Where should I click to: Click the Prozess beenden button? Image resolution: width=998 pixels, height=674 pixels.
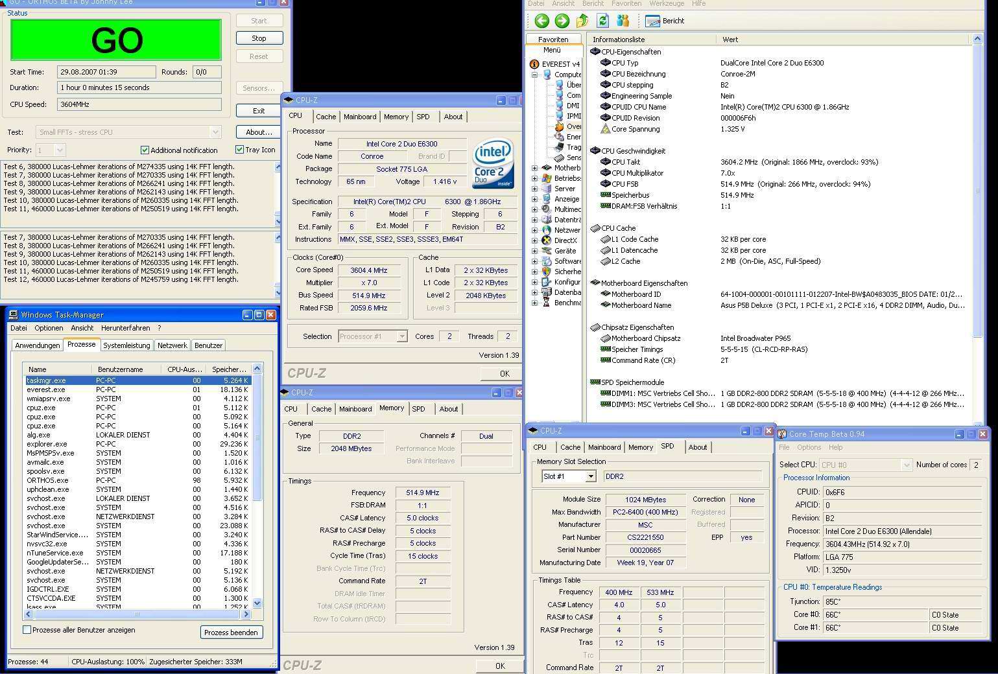coord(231,633)
